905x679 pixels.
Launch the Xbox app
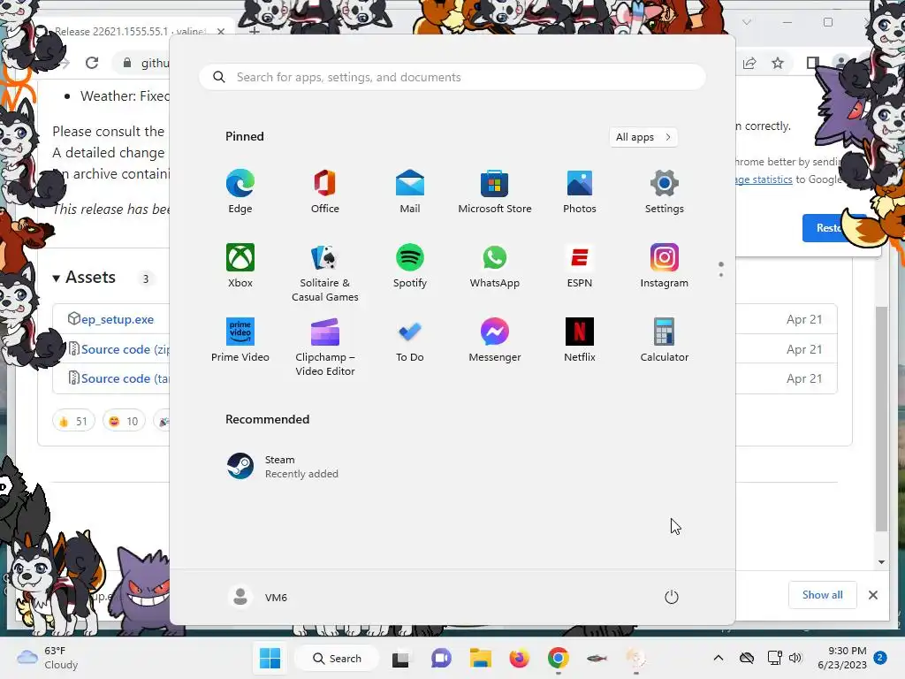click(x=240, y=265)
